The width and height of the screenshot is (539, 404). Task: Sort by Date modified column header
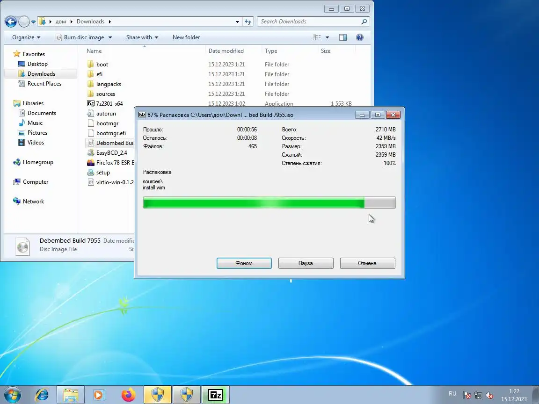[226, 51]
